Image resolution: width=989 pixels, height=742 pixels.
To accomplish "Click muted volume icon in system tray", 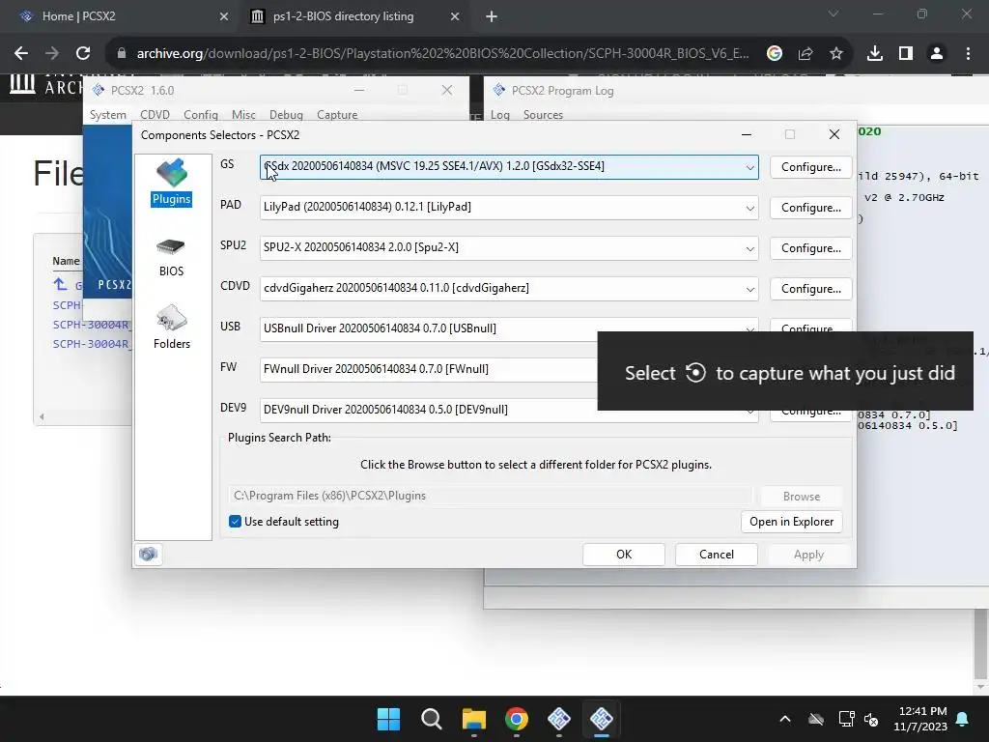I will tap(872, 719).
